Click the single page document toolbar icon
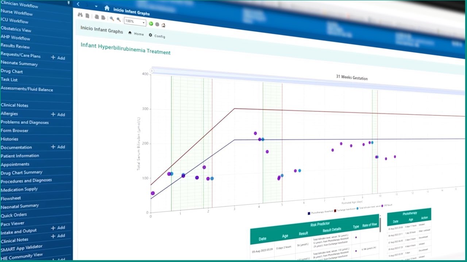This screenshot has width=467, height=262. pos(87,16)
